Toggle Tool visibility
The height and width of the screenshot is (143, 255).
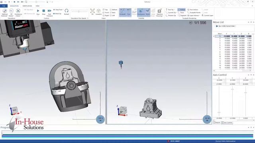pyautogui.click(x=129, y=12)
